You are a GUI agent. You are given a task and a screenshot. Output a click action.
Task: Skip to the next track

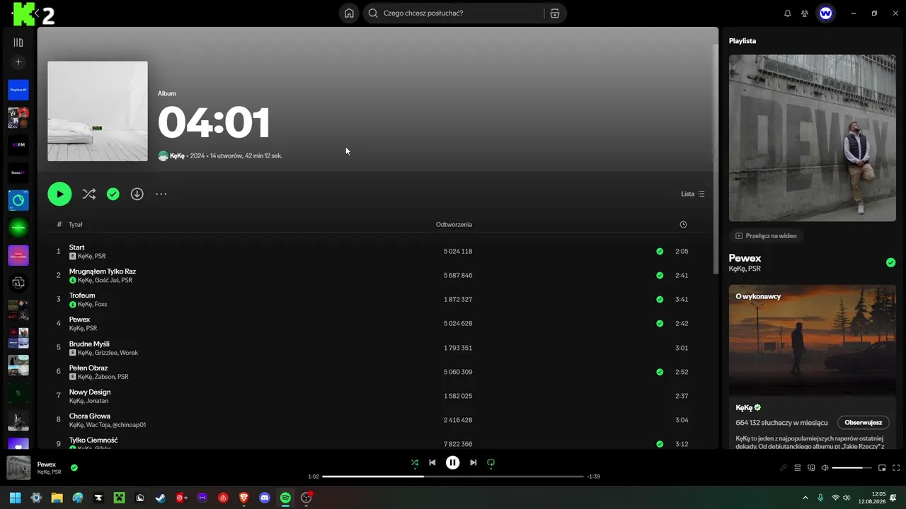pyautogui.click(x=474, y=463)
